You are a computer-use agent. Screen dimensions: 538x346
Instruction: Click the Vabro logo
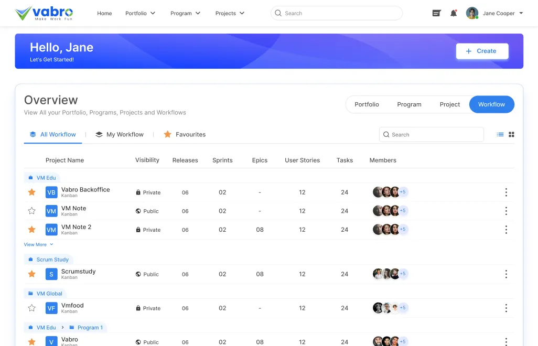coord(44,13)
